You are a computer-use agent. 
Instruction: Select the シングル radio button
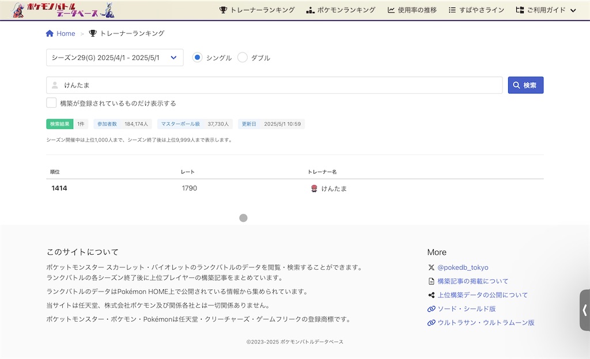point(197,58)
